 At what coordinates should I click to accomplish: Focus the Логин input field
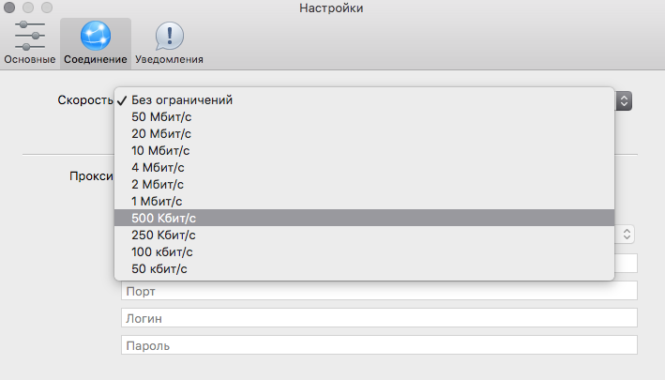pos(379,318)
